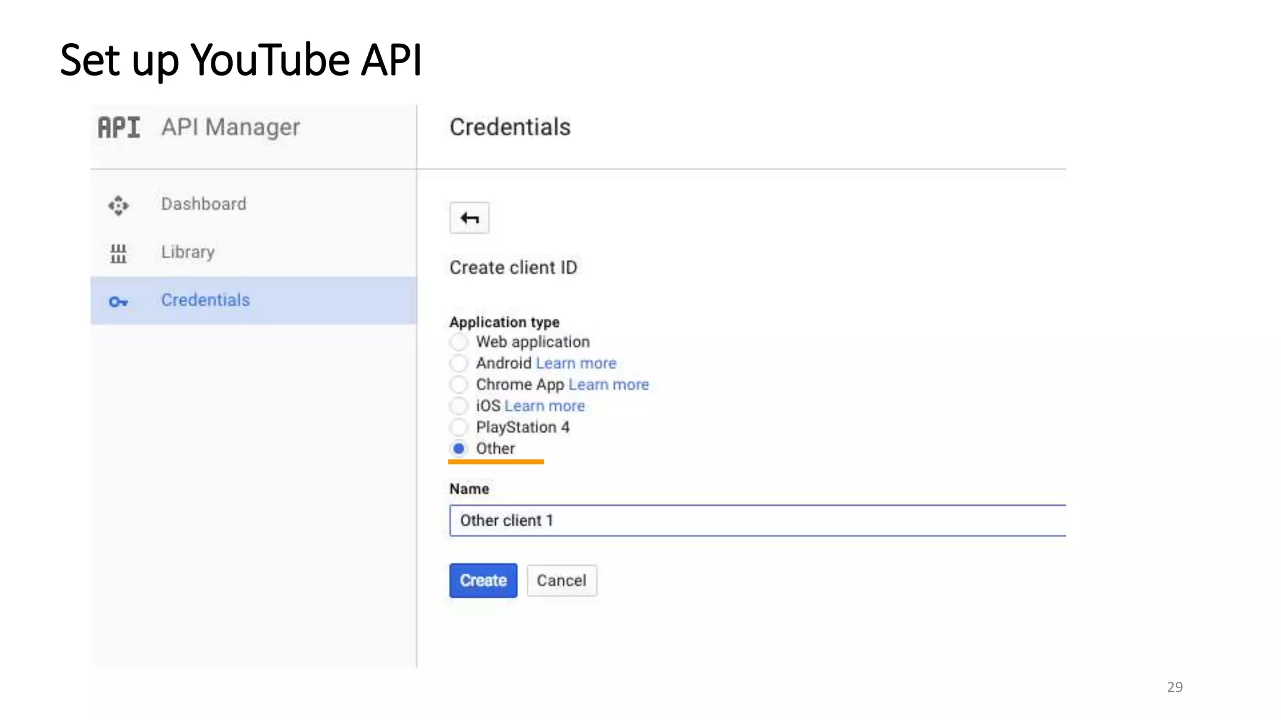1281x720 pixels.
Task: Select the Android radio button
Action: point(458,363)
